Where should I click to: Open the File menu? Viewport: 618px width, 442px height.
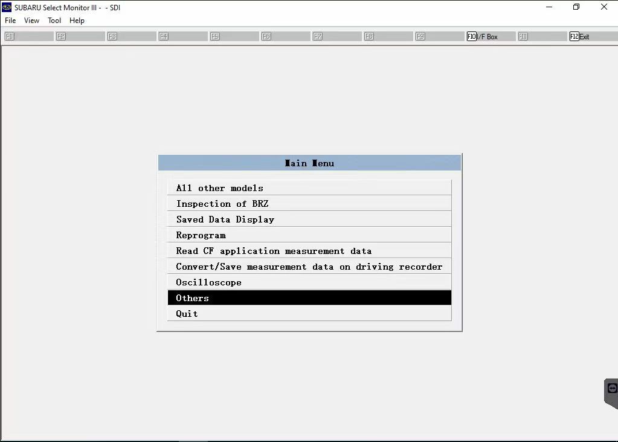point(10,21)
